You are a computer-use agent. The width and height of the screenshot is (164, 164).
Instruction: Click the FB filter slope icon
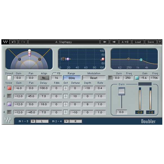[x=54, y=74]
